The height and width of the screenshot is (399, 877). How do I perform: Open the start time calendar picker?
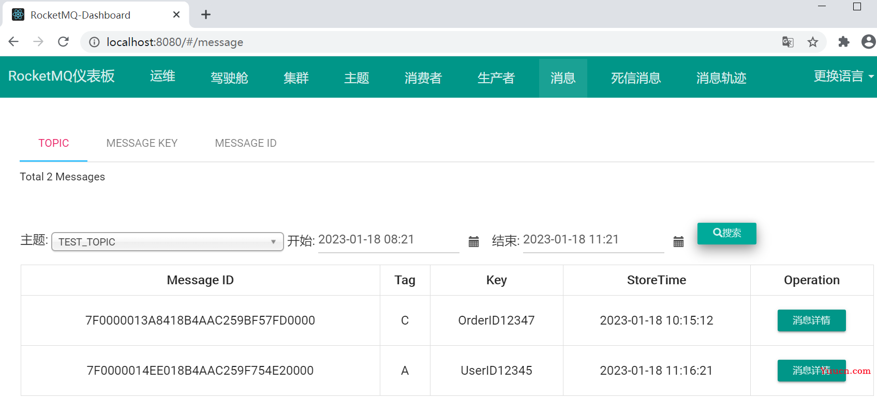click(x=473, y=241)
